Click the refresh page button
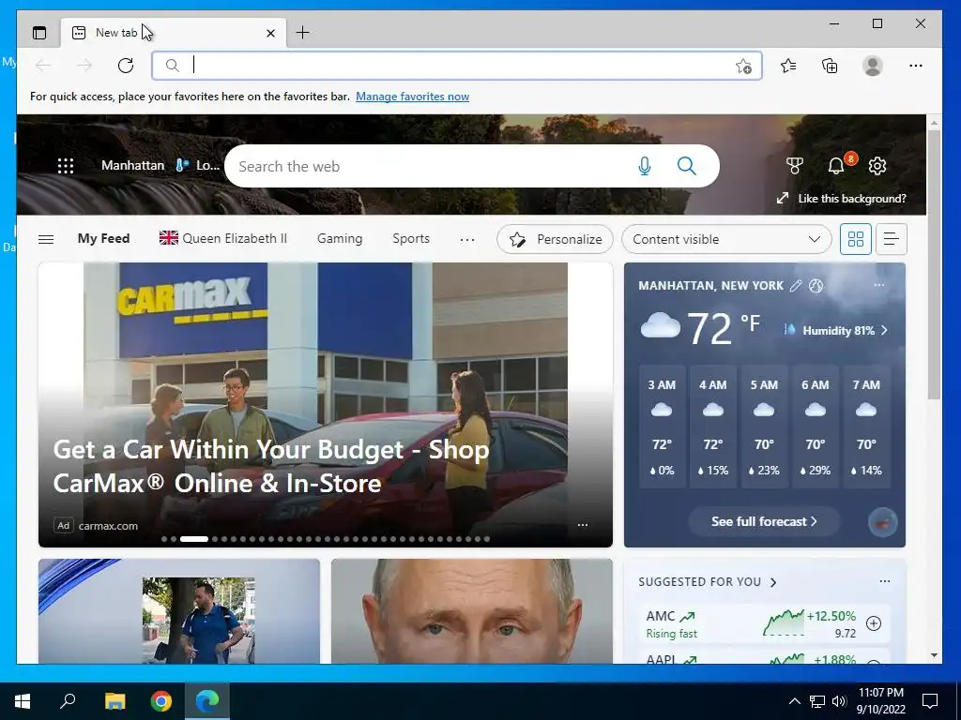Screen dimensions: 961x720 pos(126,66)
